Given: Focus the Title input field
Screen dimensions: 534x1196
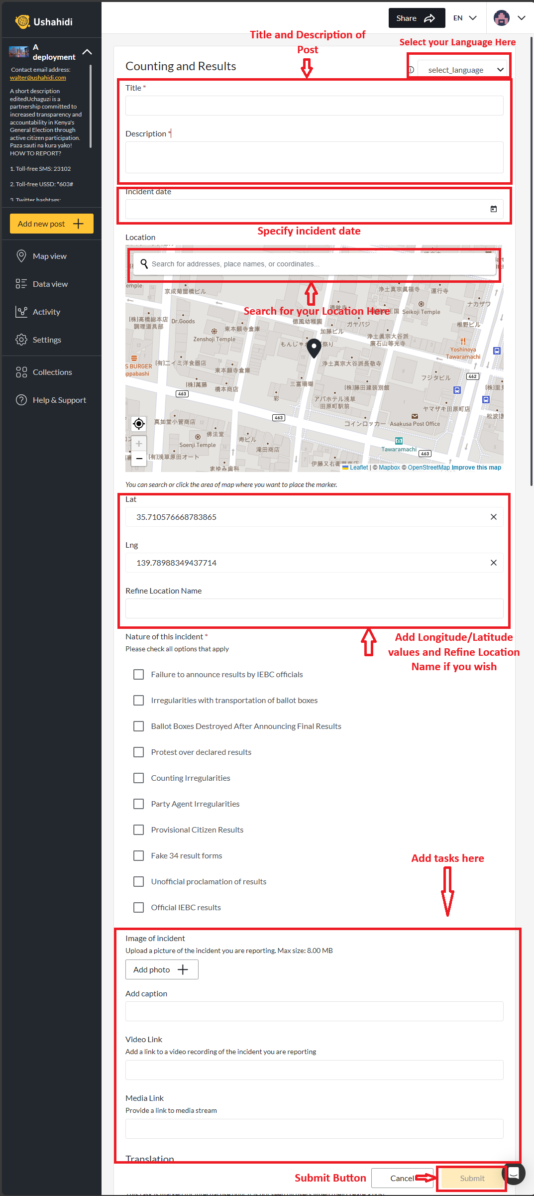Looking at the screenshot, I should [x=314, y=106].
